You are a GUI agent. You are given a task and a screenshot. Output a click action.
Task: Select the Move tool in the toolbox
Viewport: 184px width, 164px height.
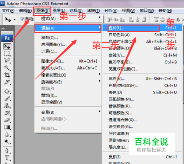[x=7, y=47]
